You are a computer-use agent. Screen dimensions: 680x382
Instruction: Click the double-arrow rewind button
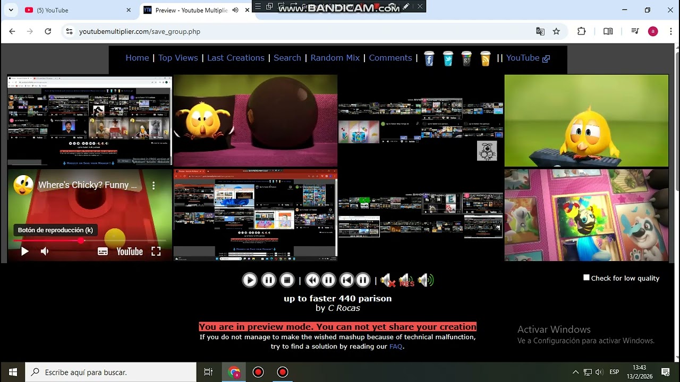(312, 280)
